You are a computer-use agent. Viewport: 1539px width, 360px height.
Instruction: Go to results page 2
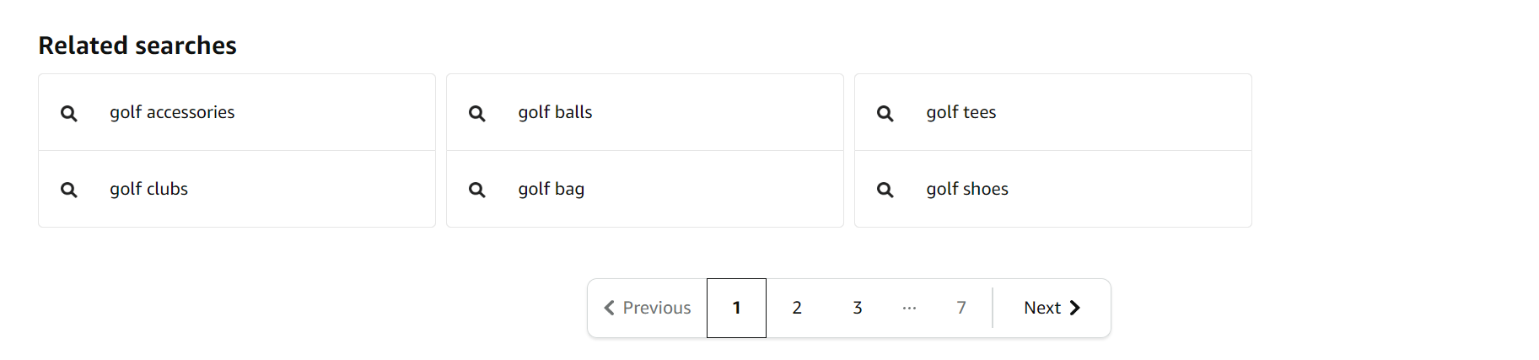(797, 308)
